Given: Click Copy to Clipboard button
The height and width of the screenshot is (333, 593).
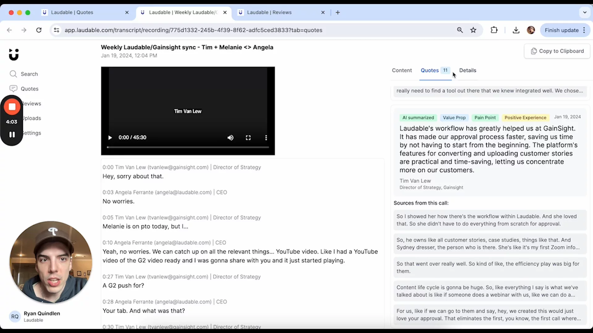Looking at the screenshot, I should pyautogui.click(x=557, y=51).
